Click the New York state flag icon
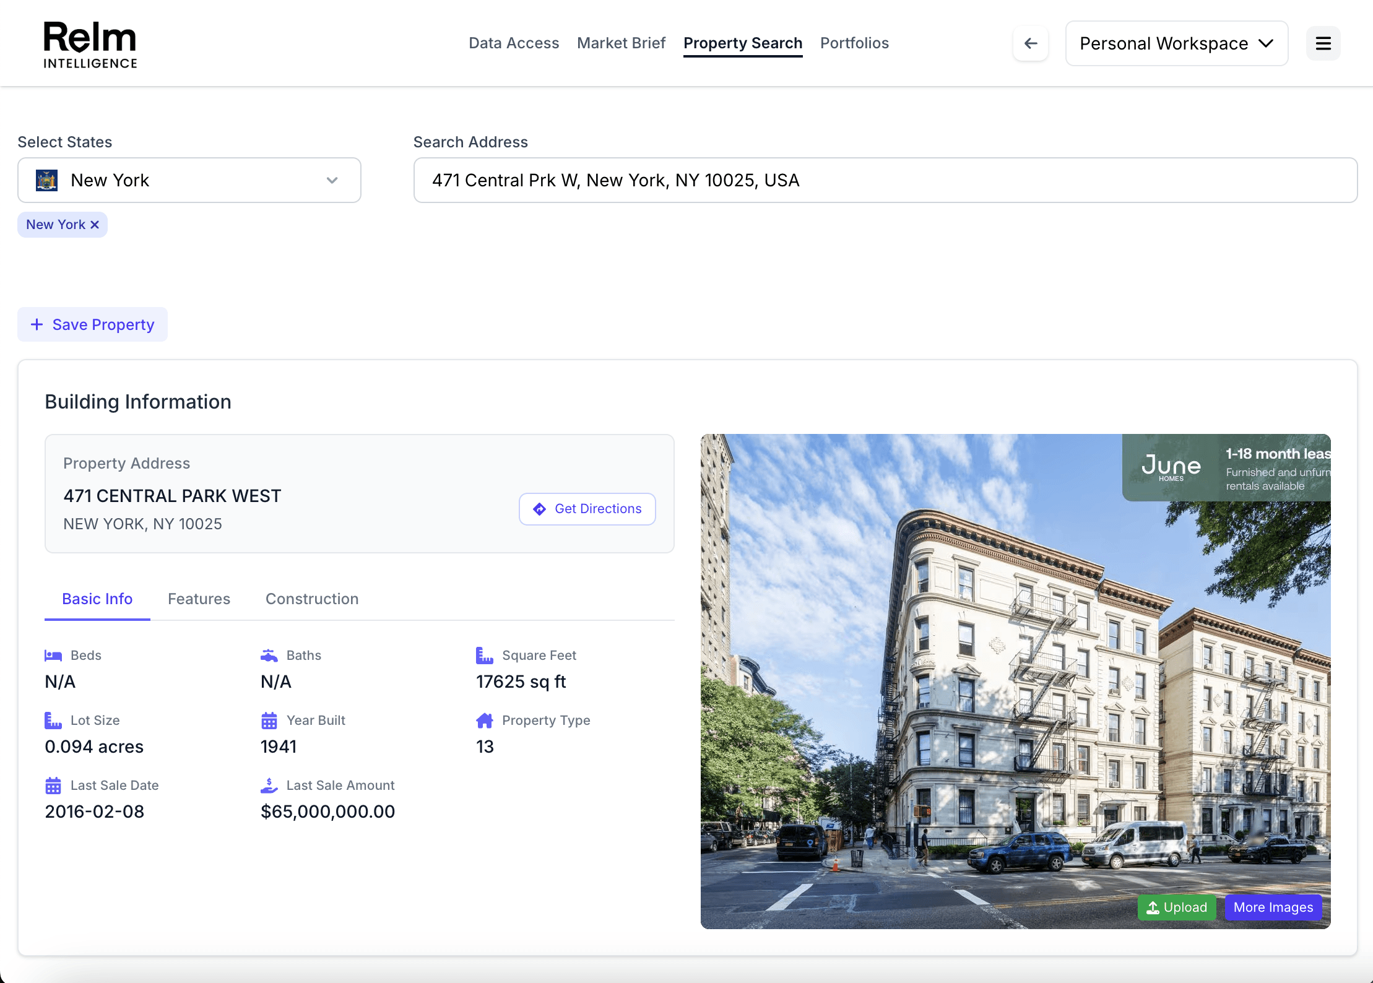 click(47, 180)
